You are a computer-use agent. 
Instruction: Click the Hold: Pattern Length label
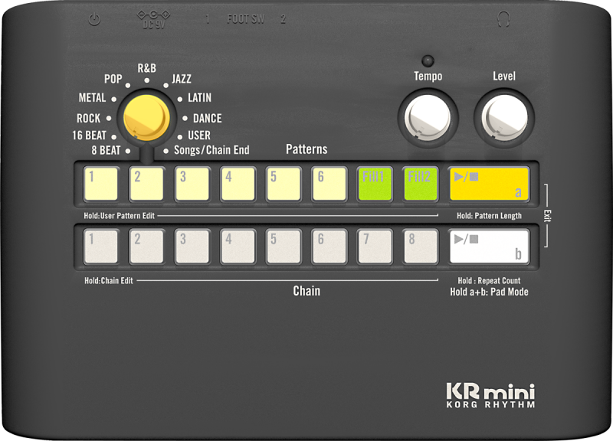pyautogui.click(x=489, y=216)
